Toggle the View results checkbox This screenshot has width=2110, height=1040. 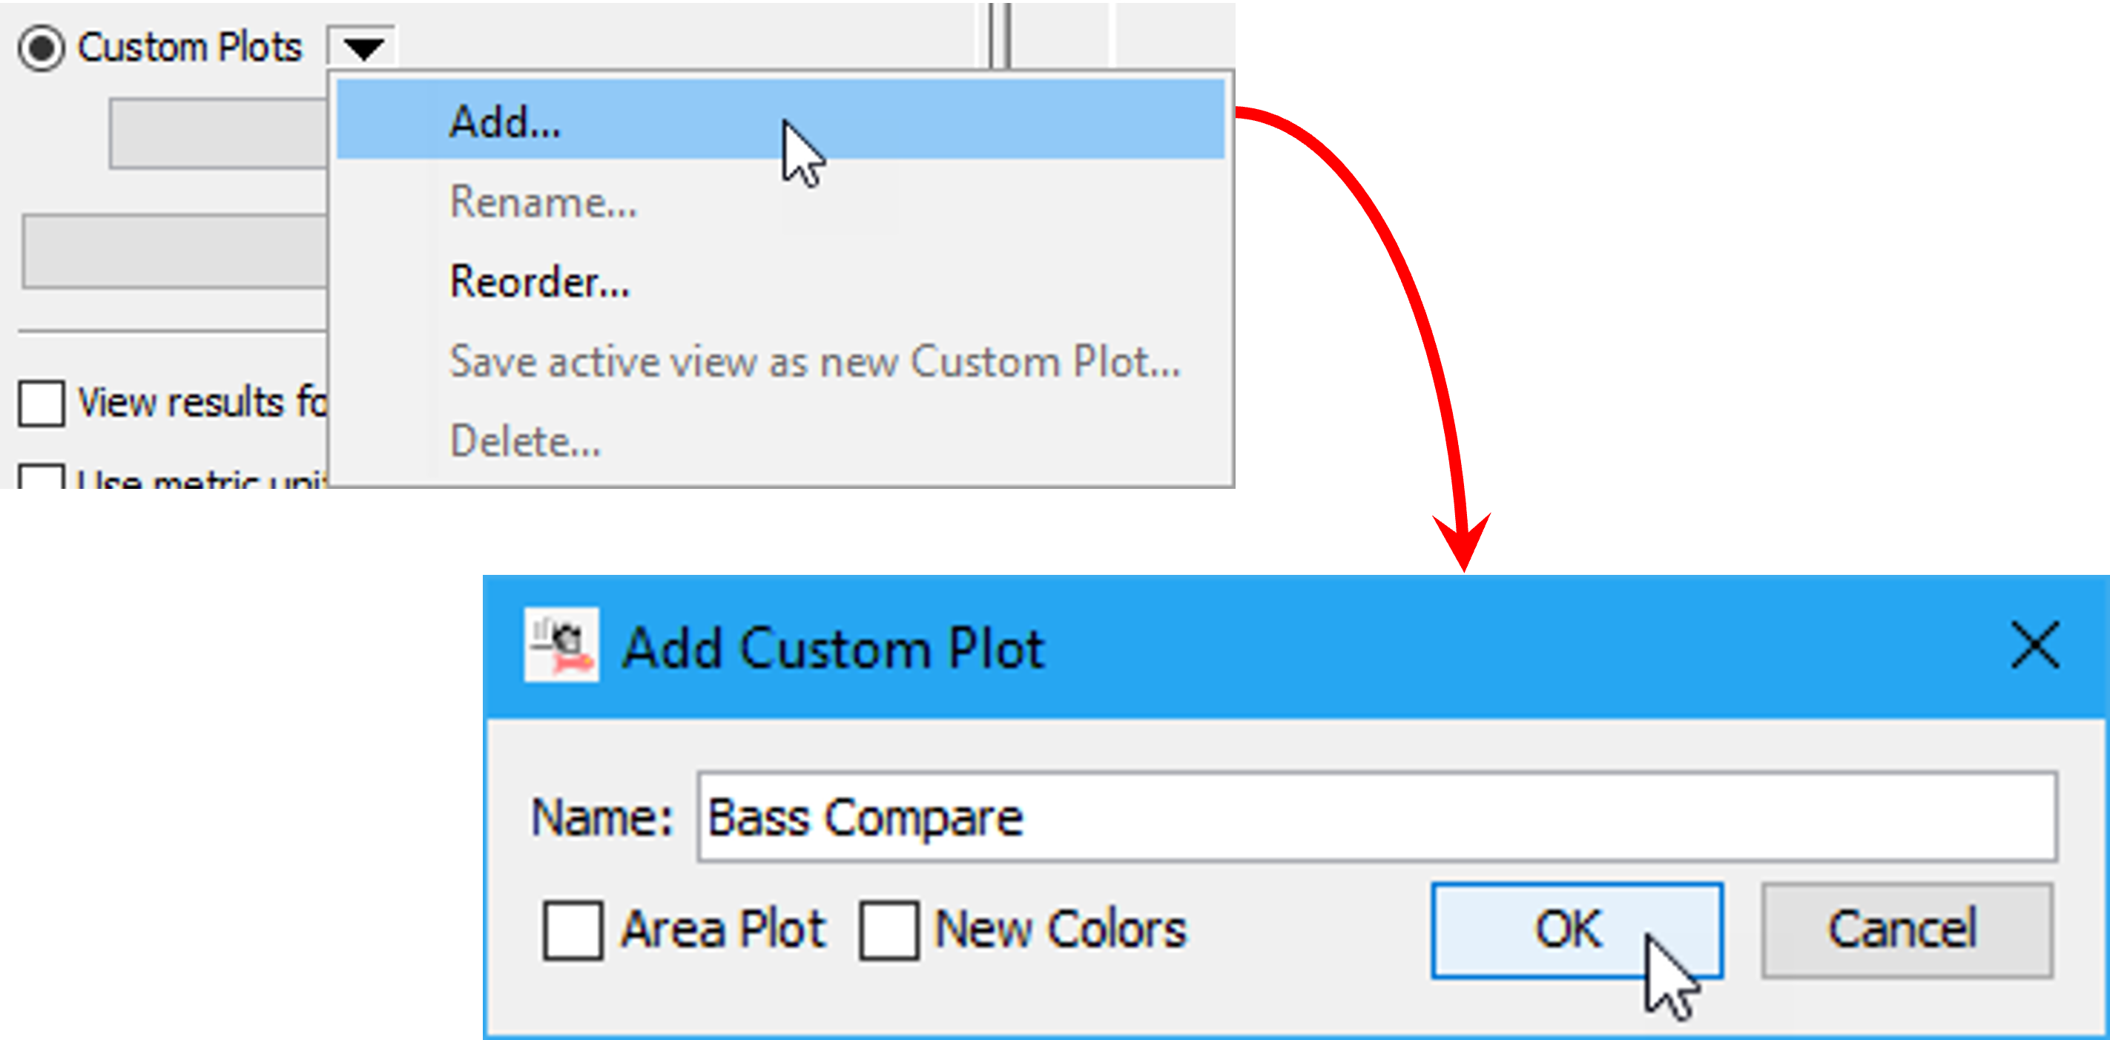pos(42,404)
